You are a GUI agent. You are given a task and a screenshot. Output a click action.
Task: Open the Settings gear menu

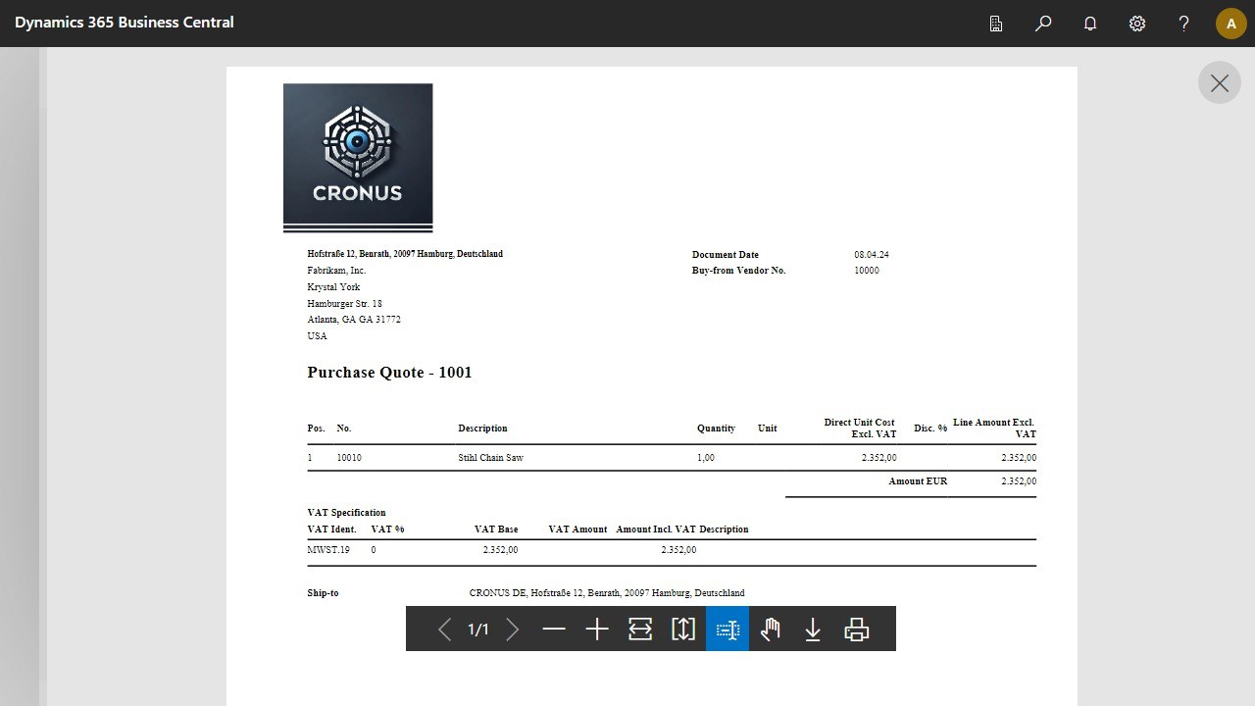click(x=1136, y=23)
